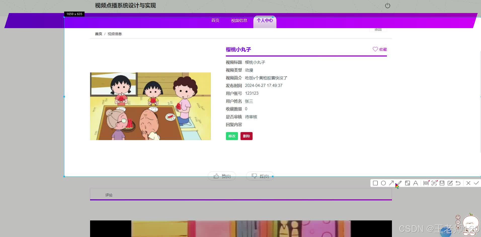481x237 pixels.
Task: Click the Chibi Maruko cartoon thumbnail
Action: pos(150,106)
